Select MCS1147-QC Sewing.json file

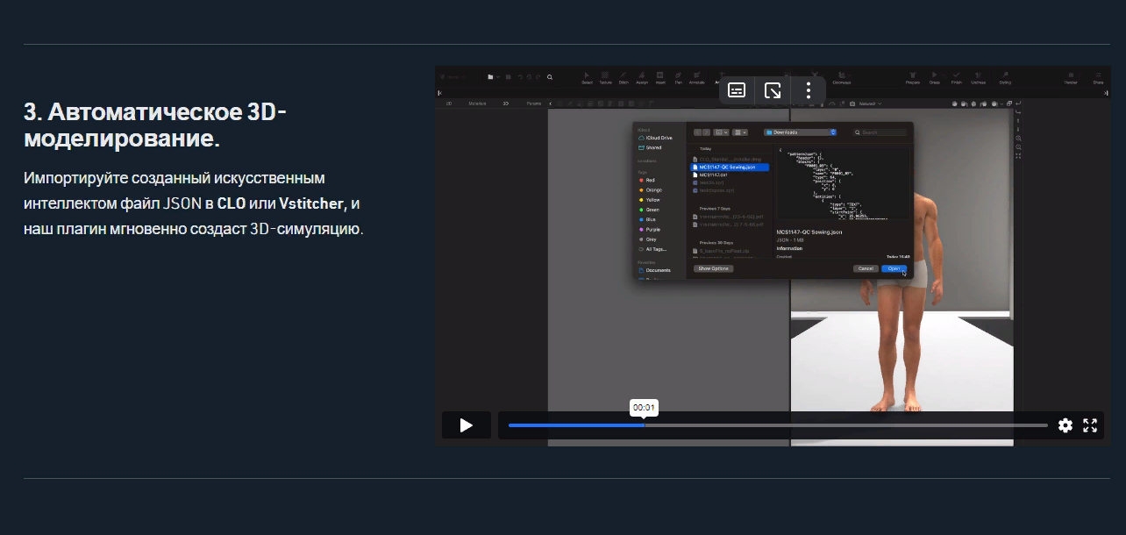(x=730, y=167)
